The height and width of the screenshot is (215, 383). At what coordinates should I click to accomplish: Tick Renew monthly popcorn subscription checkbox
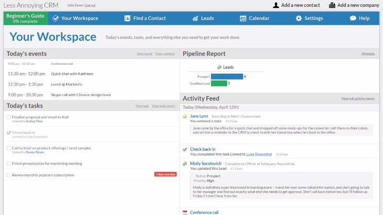(9, 175)
